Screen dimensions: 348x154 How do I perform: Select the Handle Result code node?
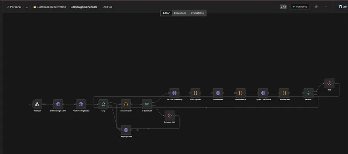point(241,93)
